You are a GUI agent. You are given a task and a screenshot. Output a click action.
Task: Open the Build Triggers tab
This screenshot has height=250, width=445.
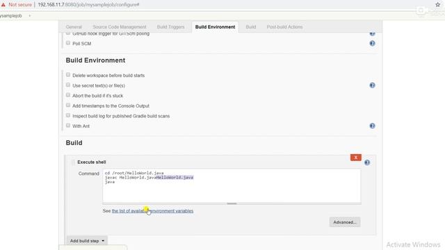(x=170, y=27)
